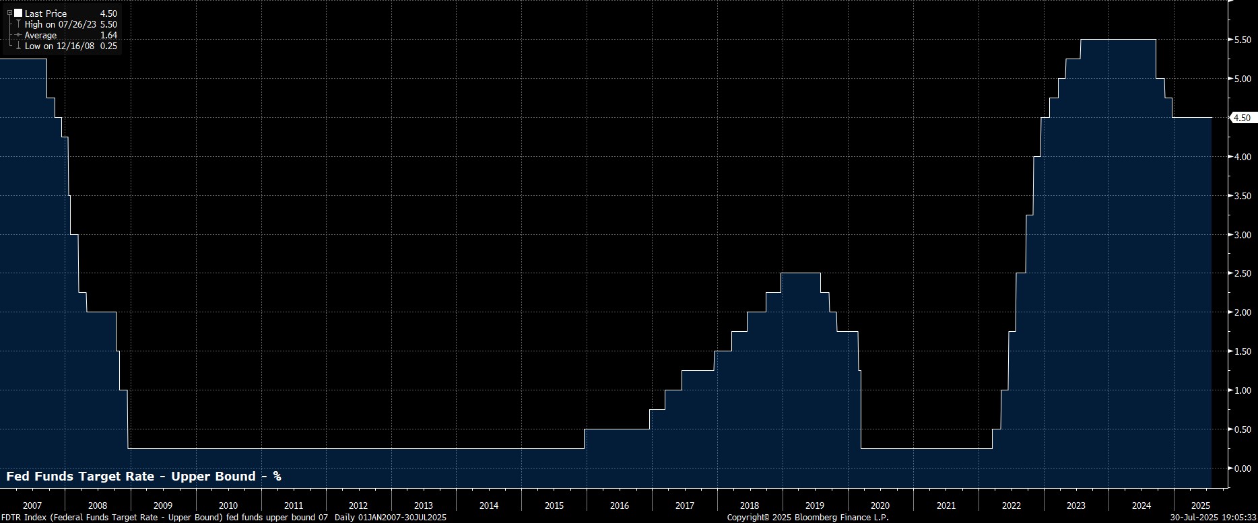The image size is (1258, 523).
Task: Click the 0.50 label on the y-axis
Action: (1242, 429)
